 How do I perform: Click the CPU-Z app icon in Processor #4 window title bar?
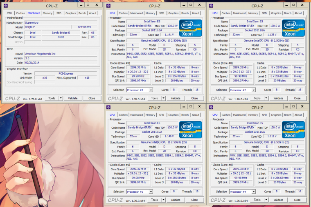click(x=211, y=107)
